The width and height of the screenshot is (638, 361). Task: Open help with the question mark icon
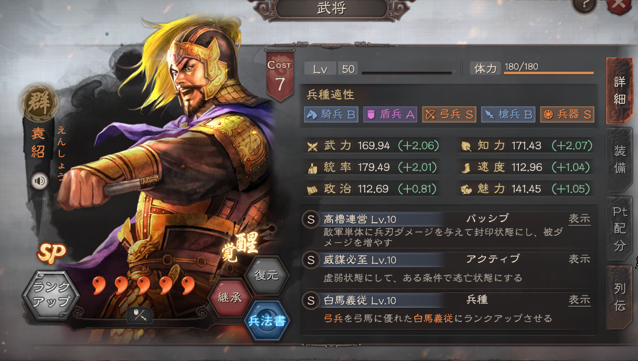click(584, 5)
